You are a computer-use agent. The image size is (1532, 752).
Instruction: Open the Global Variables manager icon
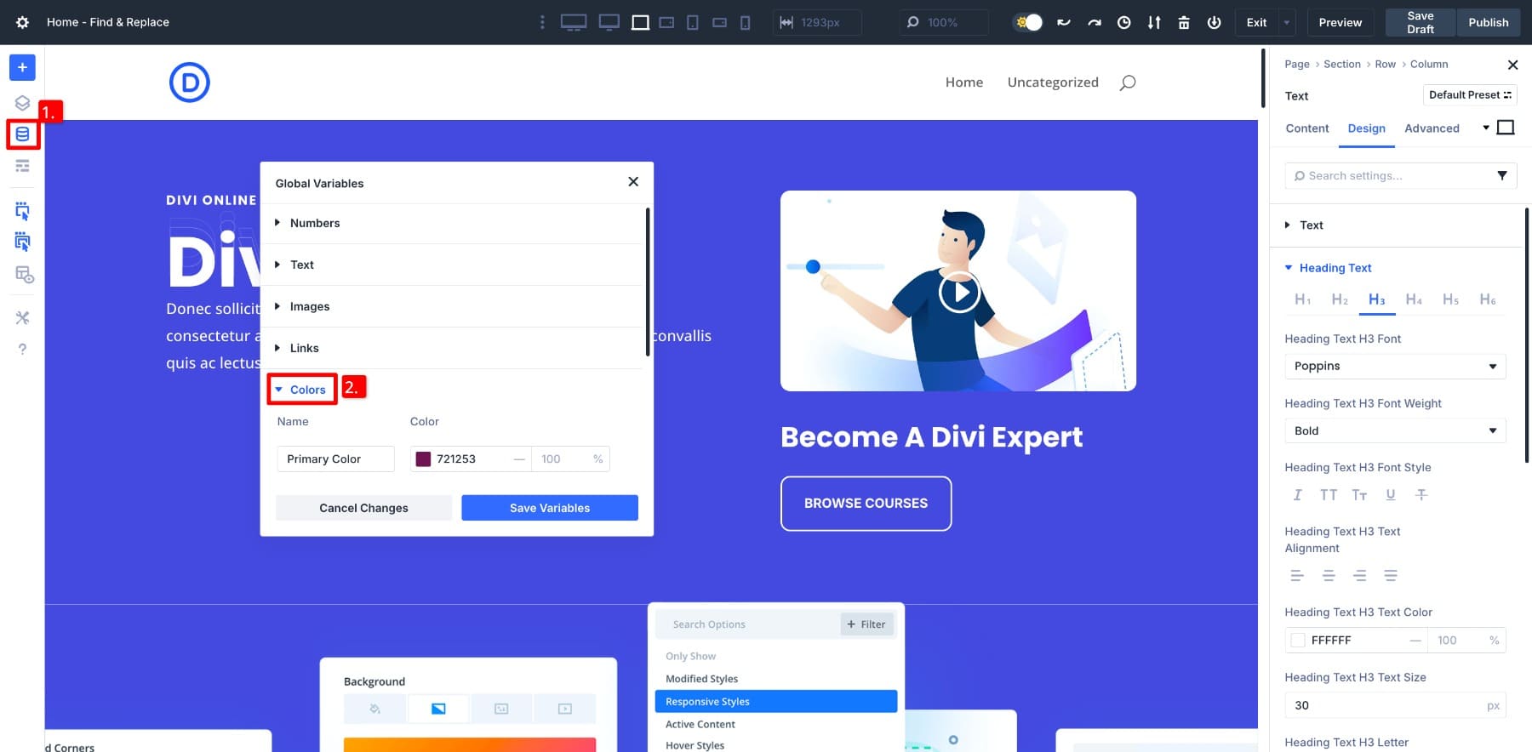(x=22, y=134)
